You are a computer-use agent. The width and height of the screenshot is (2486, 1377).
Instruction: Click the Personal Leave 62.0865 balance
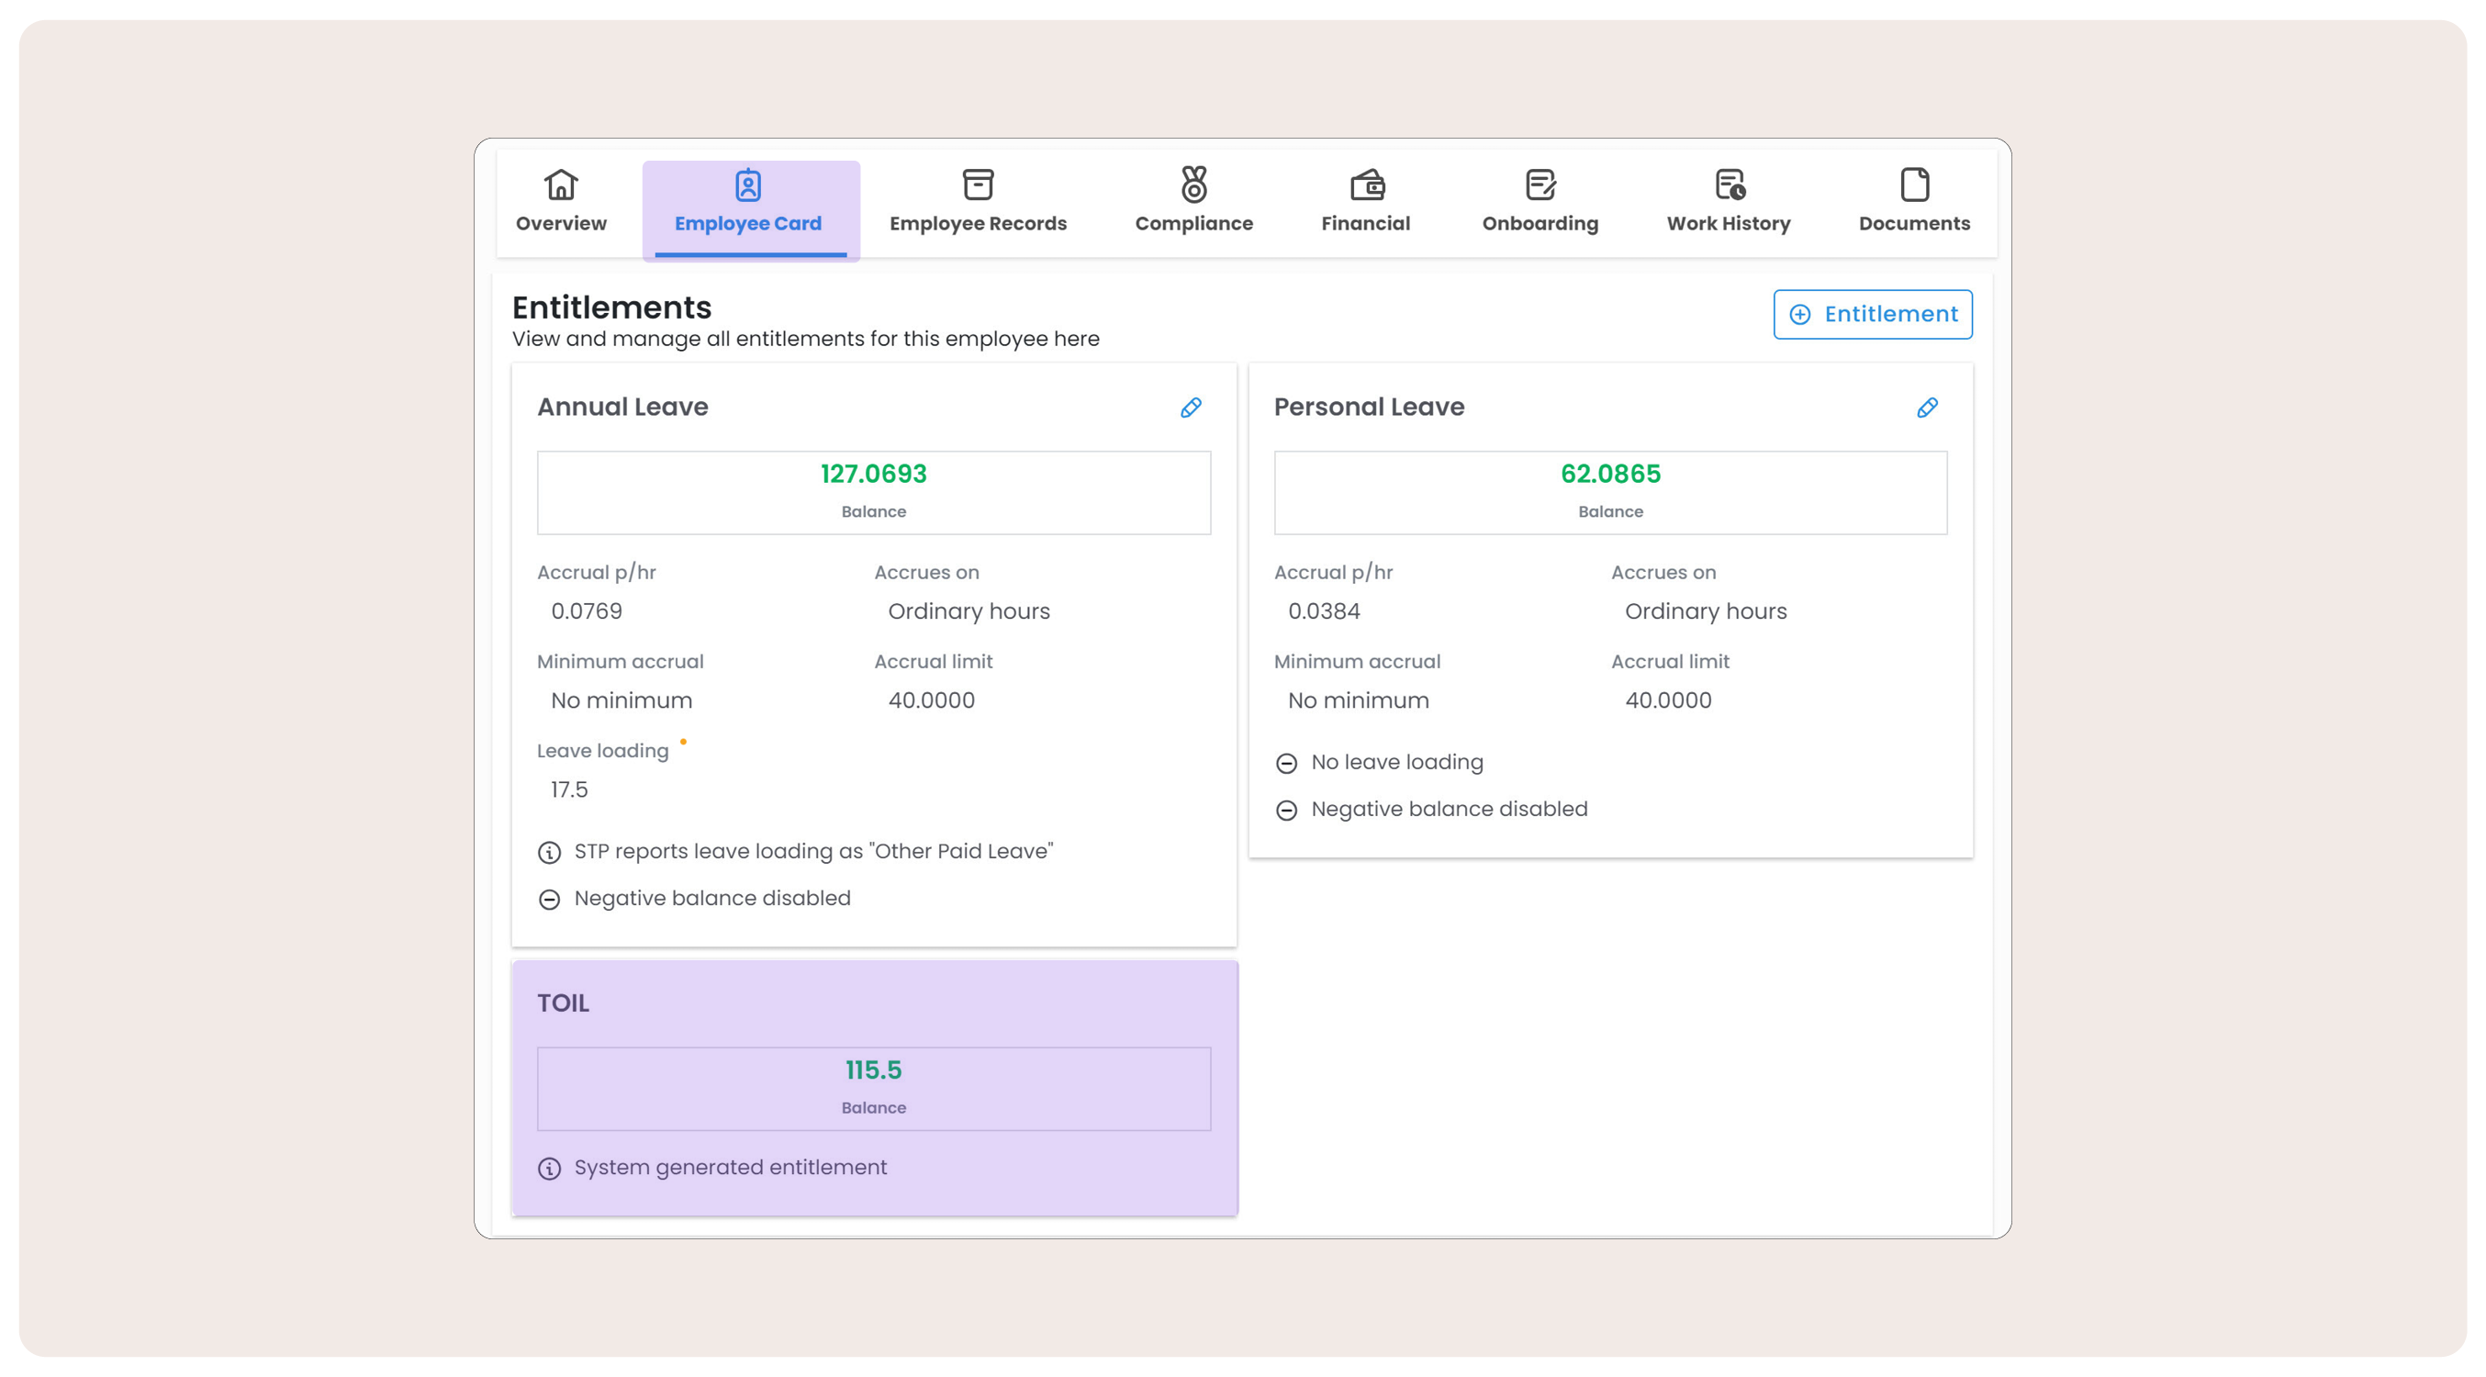click(x=1609, y=474)
